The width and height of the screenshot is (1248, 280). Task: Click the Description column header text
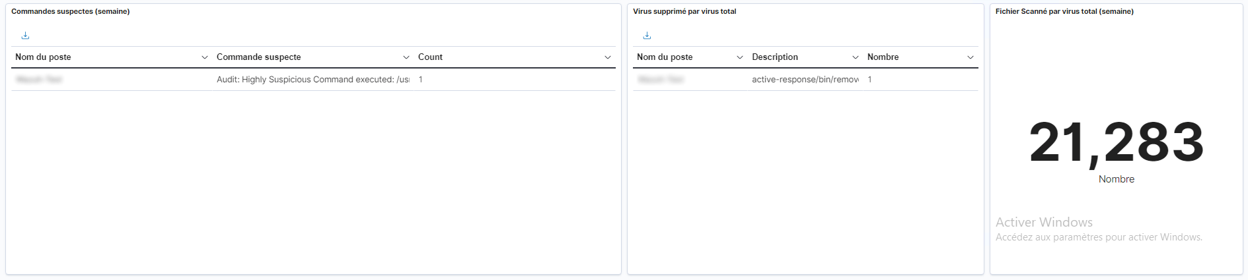coord(775,57)
